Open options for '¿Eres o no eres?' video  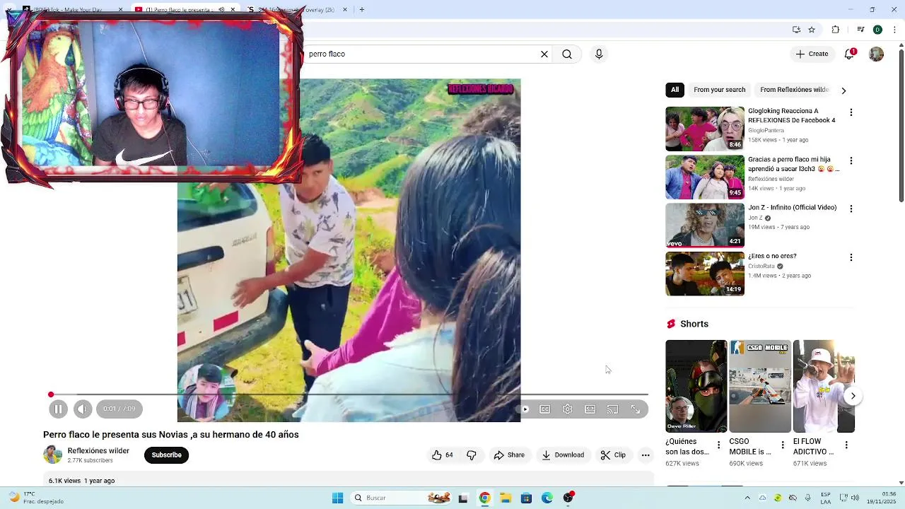(851, 257)
